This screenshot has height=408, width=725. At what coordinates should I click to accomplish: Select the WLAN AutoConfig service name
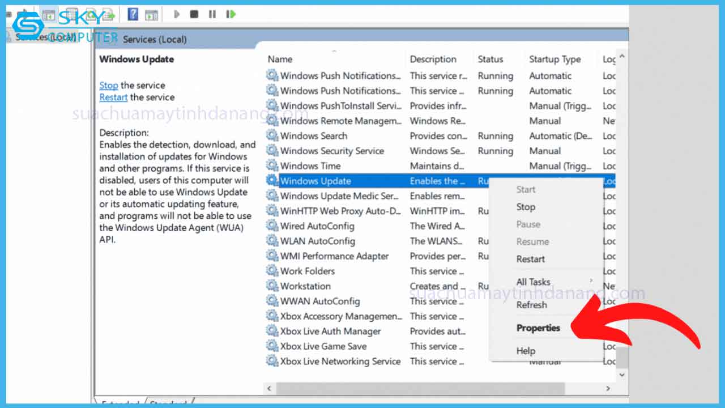(x=318, y=241)
